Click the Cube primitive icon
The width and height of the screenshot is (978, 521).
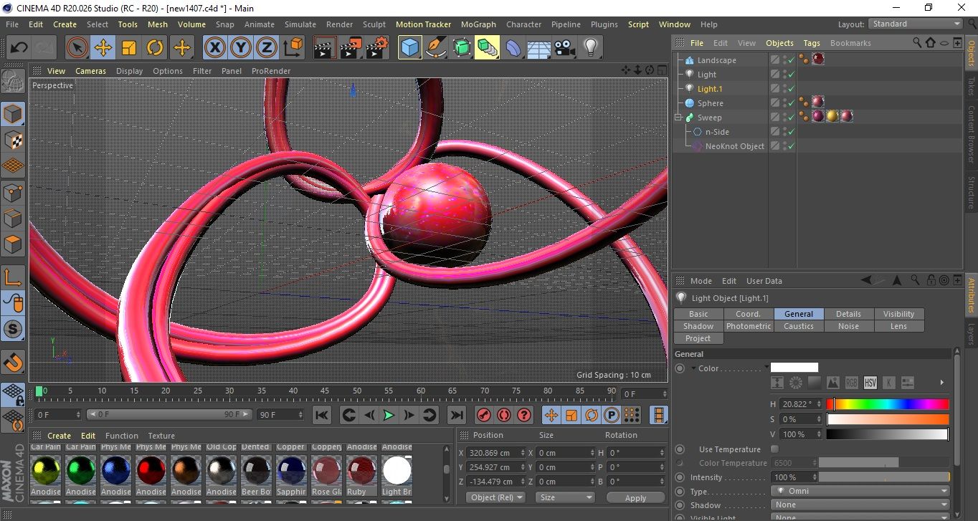409,48
